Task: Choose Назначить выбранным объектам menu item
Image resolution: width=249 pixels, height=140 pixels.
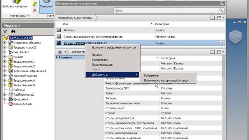Action: [114, 47]
